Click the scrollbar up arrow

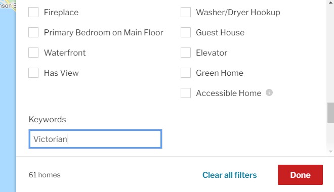[x=330, y=3]
